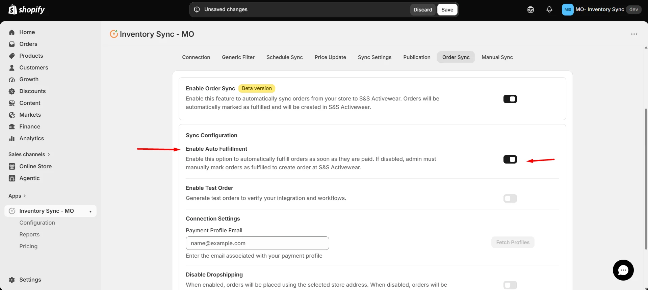
Task: Open the Pricing app sub-page
Action: coord(28,246)
